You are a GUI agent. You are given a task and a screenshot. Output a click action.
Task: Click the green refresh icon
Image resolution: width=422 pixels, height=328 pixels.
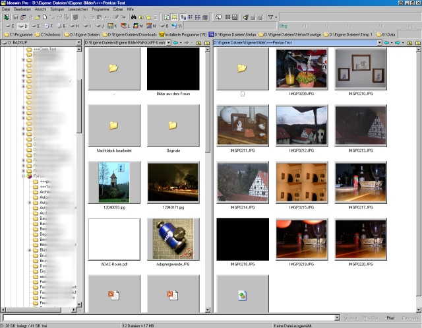point(167,17)
